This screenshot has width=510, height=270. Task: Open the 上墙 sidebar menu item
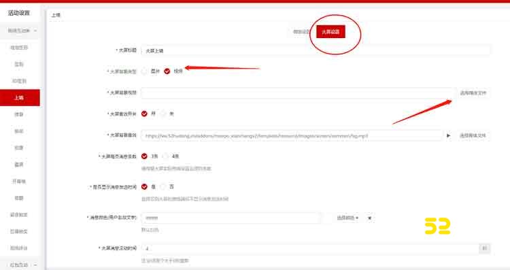tap(20, 97)
